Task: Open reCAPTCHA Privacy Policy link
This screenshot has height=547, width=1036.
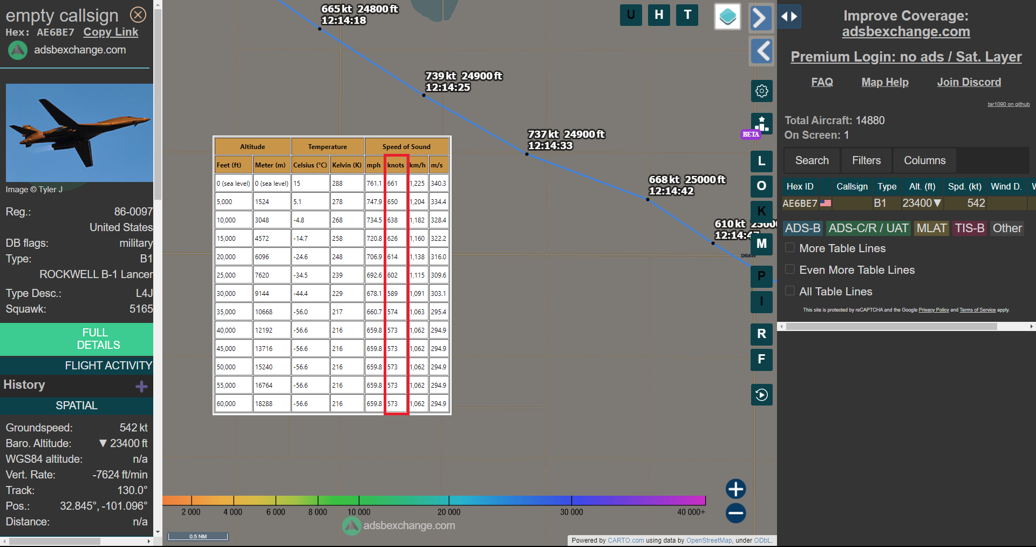Action: 933,310
